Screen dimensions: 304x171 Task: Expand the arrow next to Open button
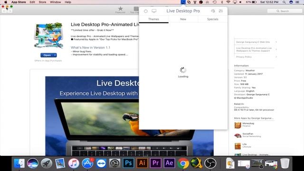pyautogui.click(x=55, y=55)
